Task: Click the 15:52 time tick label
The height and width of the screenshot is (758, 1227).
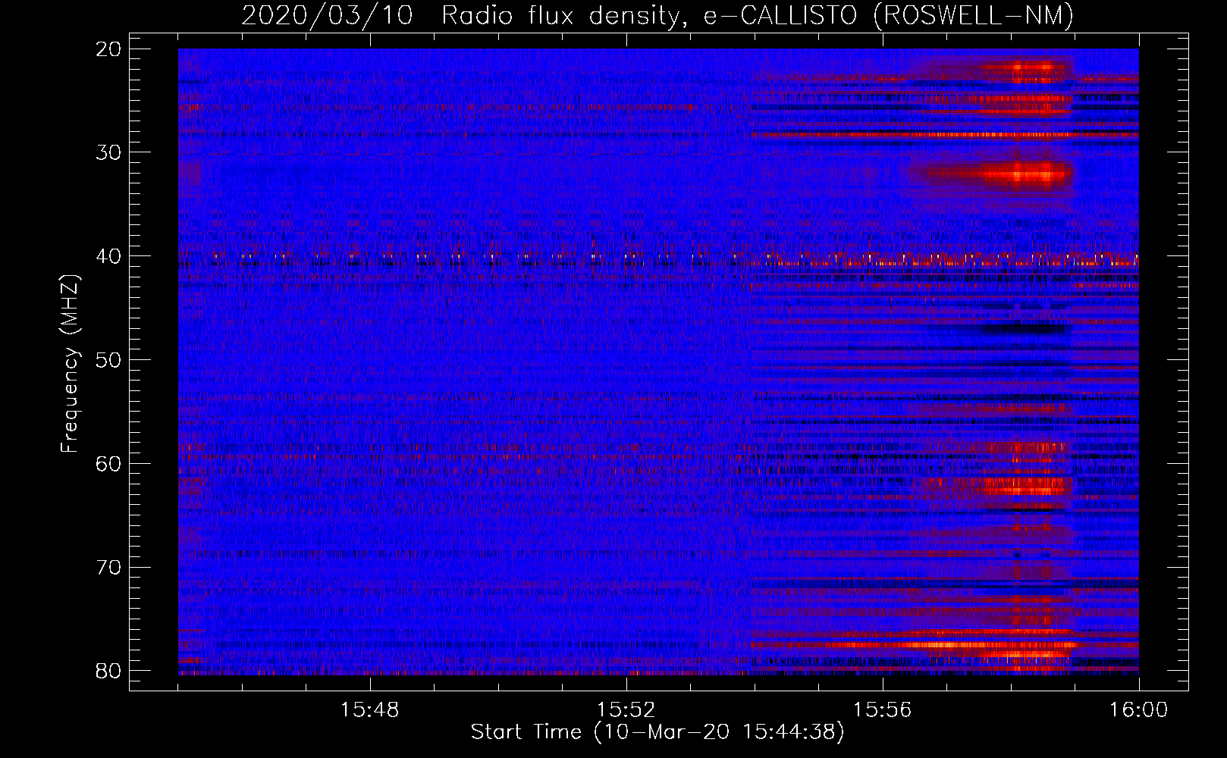Action: pyautogui.click(x=626, y=709)
